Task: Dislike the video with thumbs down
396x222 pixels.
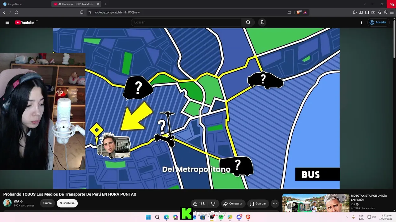Action: tap(213, 203)
